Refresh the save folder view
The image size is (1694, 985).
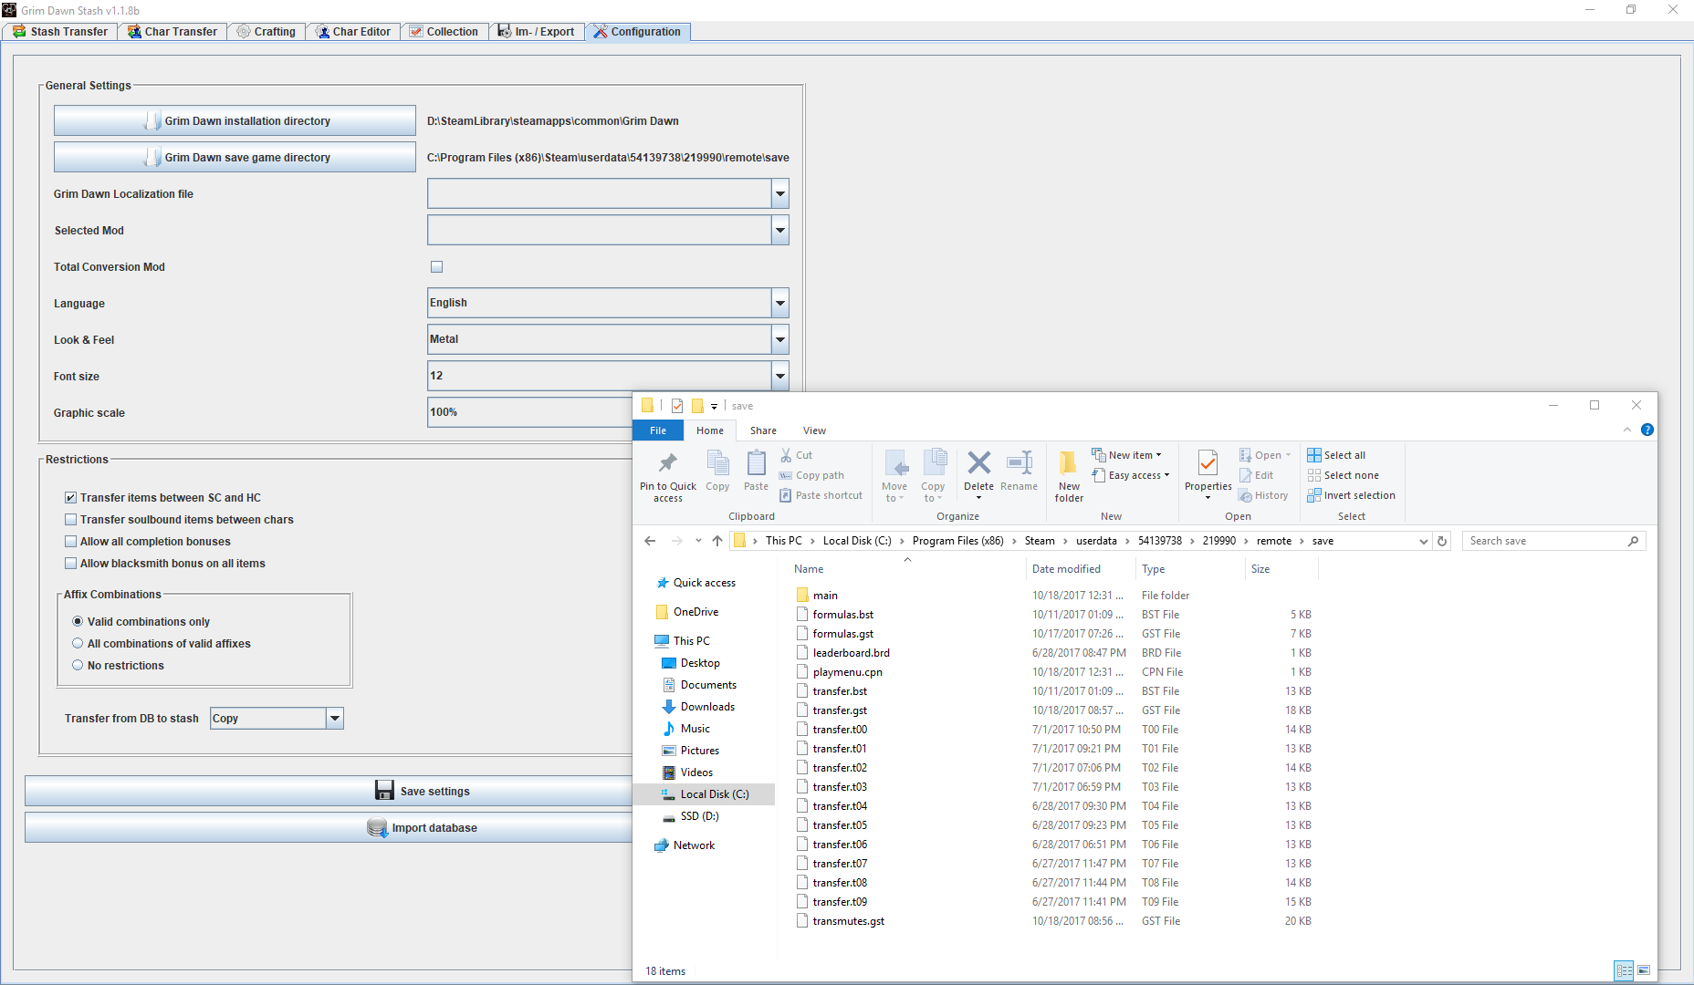(1442, 541)
